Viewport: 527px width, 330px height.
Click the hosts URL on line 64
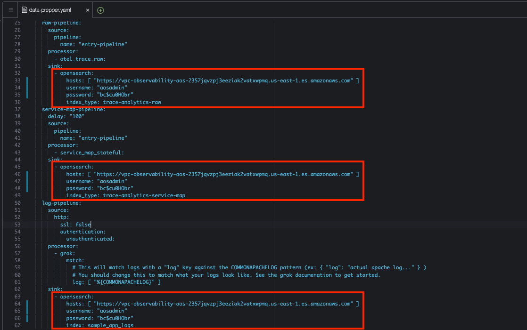pos(223,304)
